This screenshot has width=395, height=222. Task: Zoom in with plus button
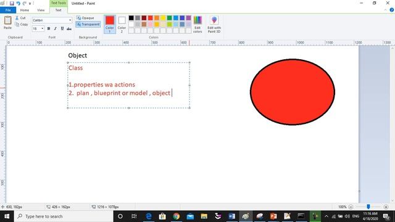[386, 207]
